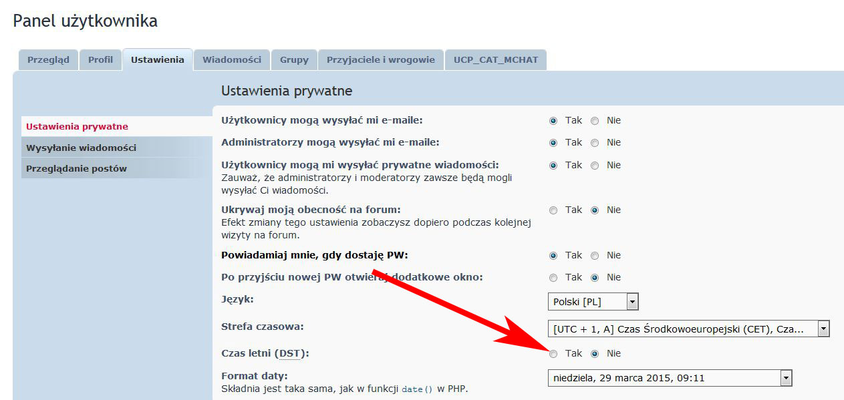Screen dimensions: 844x400
Task: Open the Profil tab
Action: (101, 59)
